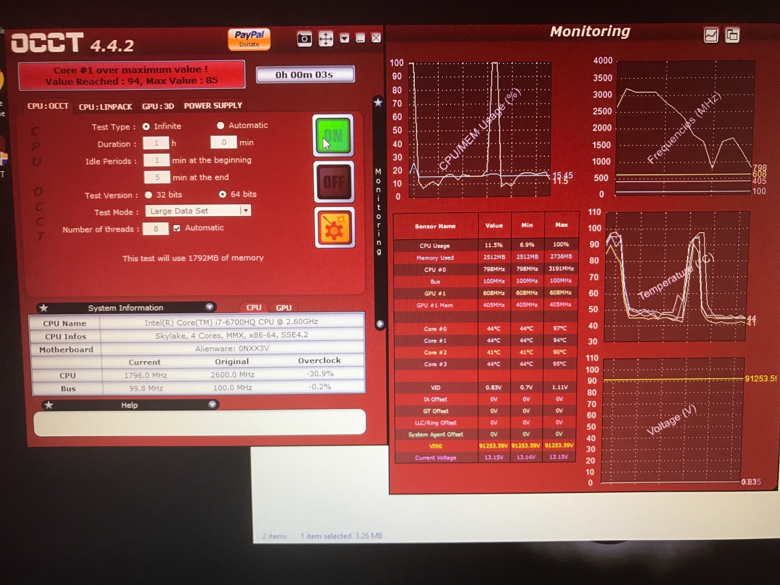
Task: Click the star atop the Monitoring side strip
Action: click(x=378, y=103)
